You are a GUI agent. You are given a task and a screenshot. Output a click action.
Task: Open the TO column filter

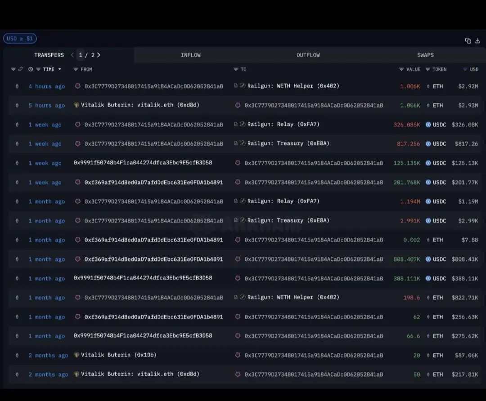click(x=236, y=69)
